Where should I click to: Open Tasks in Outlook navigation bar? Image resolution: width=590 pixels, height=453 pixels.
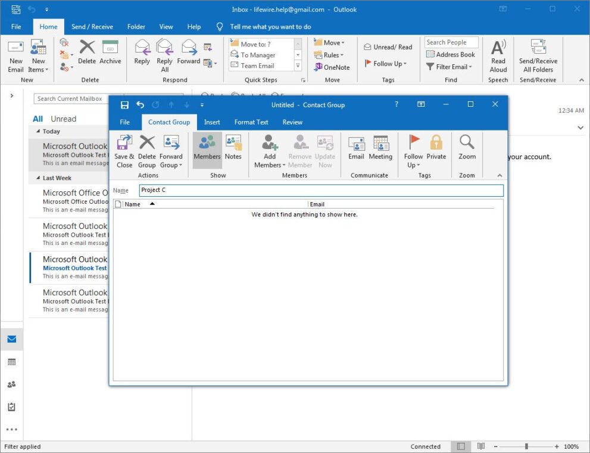(12, 407)
